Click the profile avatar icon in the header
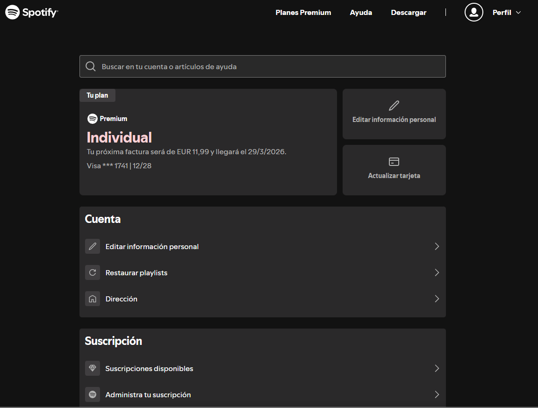 [473, 12]
